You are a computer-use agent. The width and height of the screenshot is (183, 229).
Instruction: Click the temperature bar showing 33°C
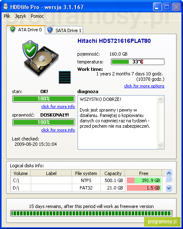(137, 62)
